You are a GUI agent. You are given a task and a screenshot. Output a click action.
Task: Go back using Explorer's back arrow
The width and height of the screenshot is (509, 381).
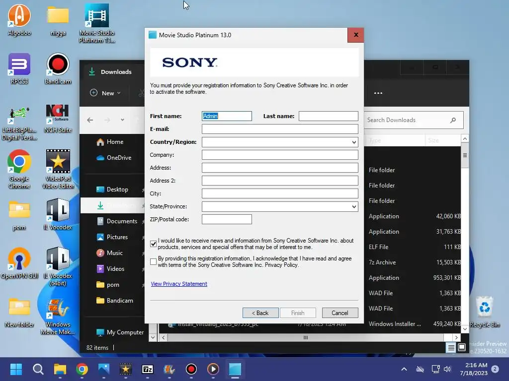90,120
